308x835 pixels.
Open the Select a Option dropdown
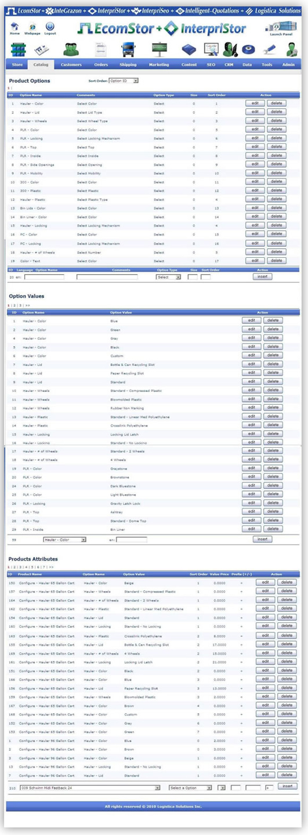[191, 788]
